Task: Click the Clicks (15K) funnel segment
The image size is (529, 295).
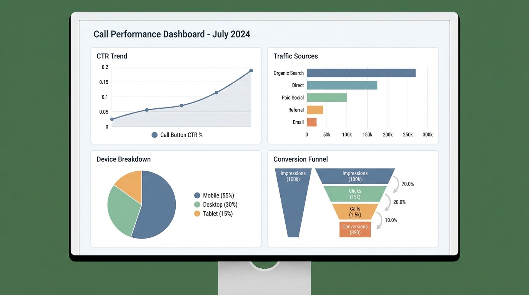Action: point(354,194)
